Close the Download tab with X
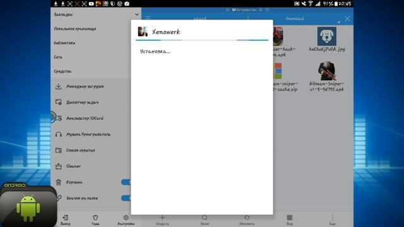The height and width of the screenshot is (227, 404). pyautogui.click(x=347, y=18)
